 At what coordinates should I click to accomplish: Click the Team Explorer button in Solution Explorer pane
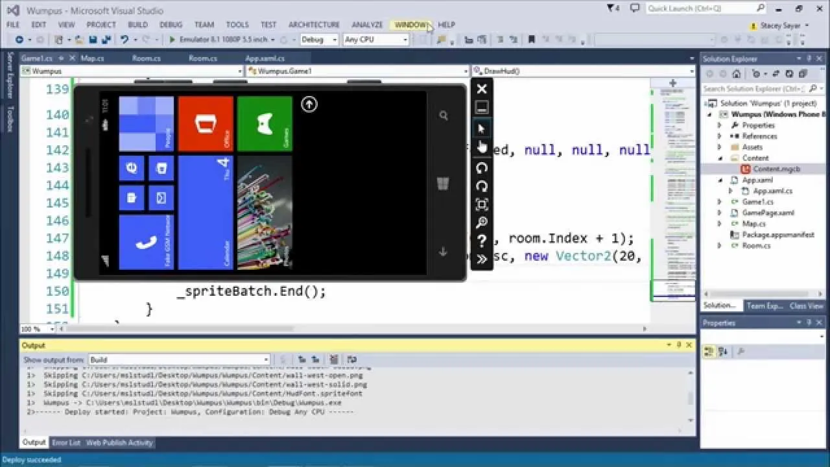pyautogui.click(x=765, y=305)
